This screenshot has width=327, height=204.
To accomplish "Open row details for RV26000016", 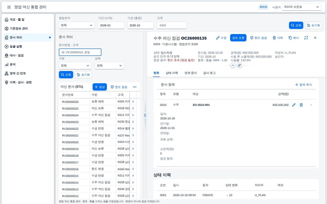I will coord(133,169).
